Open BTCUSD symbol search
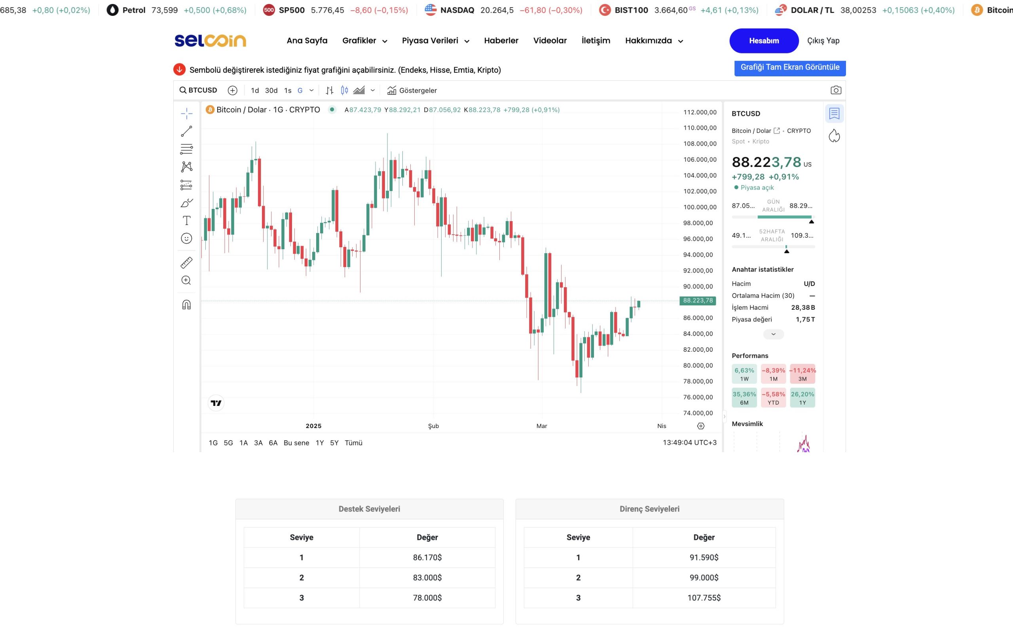This screenshot has height=629, width=1013. (x=198, y=90)
